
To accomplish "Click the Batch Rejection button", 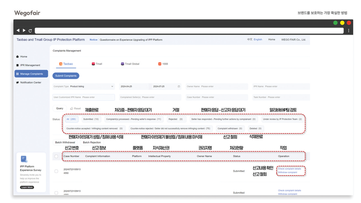I will pyautogui.click(x=92, y=143).
